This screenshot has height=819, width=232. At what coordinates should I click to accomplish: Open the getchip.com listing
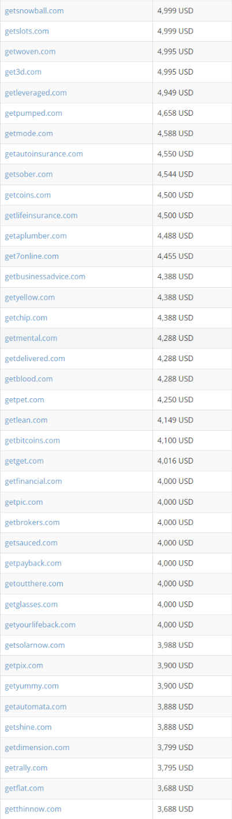coord(26,318)
